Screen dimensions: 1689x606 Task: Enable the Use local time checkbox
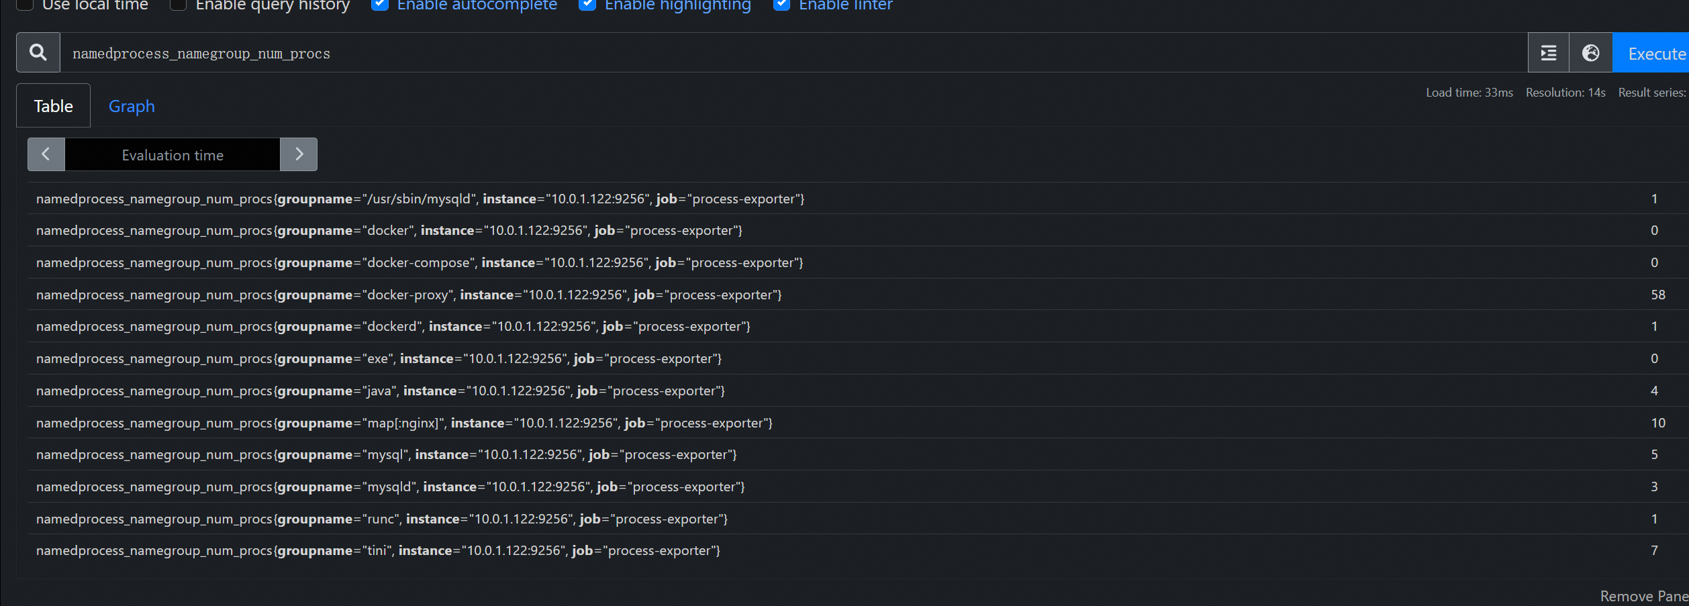24,4
